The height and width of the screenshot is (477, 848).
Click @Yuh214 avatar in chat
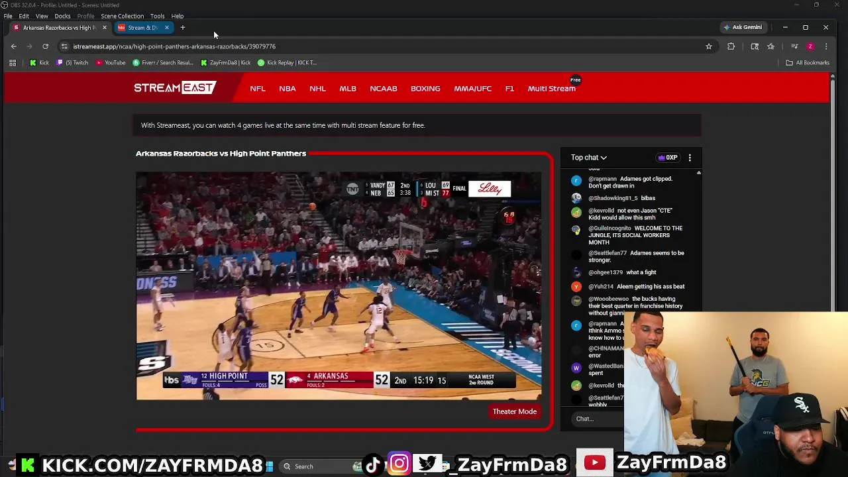pos(576,287)
